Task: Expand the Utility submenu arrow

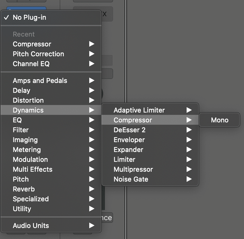Action: pyautogui.click(x=92, y=209)
